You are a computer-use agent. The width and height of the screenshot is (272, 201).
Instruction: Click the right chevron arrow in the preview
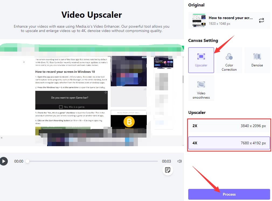(24, 62)
